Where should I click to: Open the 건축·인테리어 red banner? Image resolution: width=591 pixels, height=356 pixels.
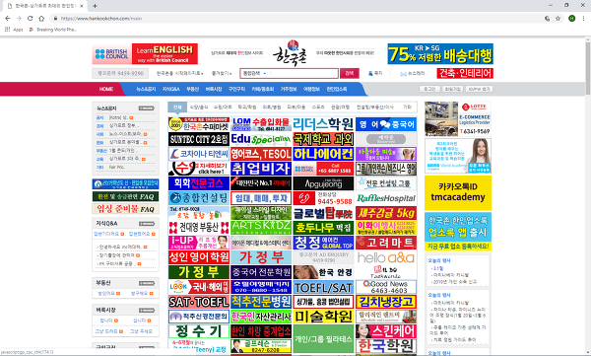click(465, 73)
